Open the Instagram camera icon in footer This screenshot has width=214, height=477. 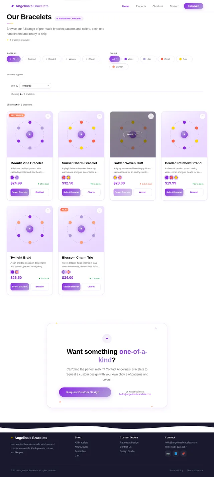click(x=168, y=454)
